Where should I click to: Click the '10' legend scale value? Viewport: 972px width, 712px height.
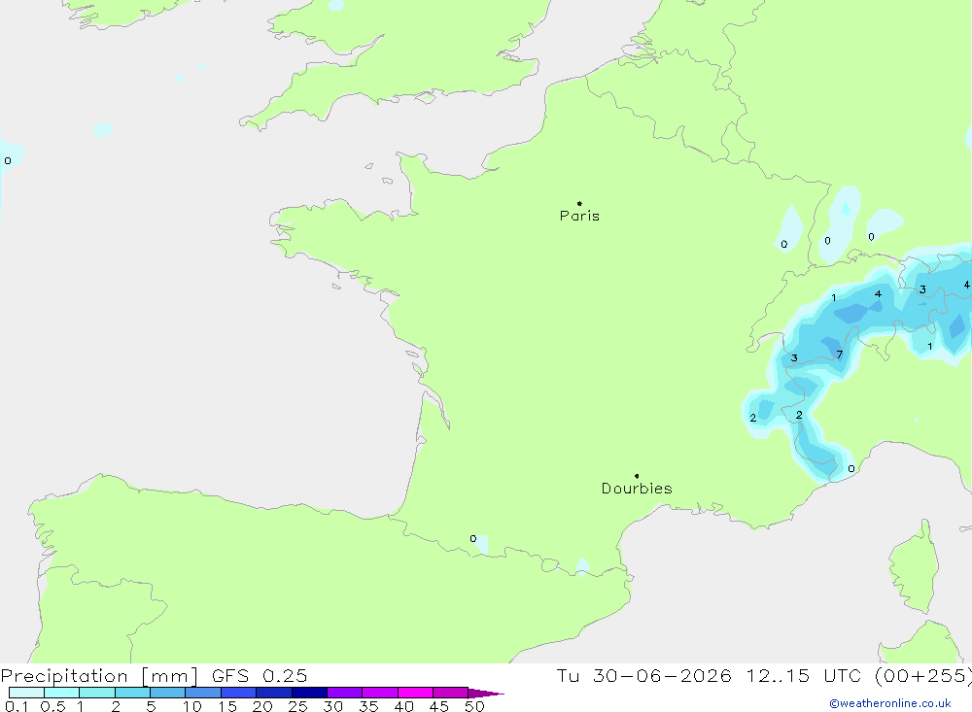192,706
